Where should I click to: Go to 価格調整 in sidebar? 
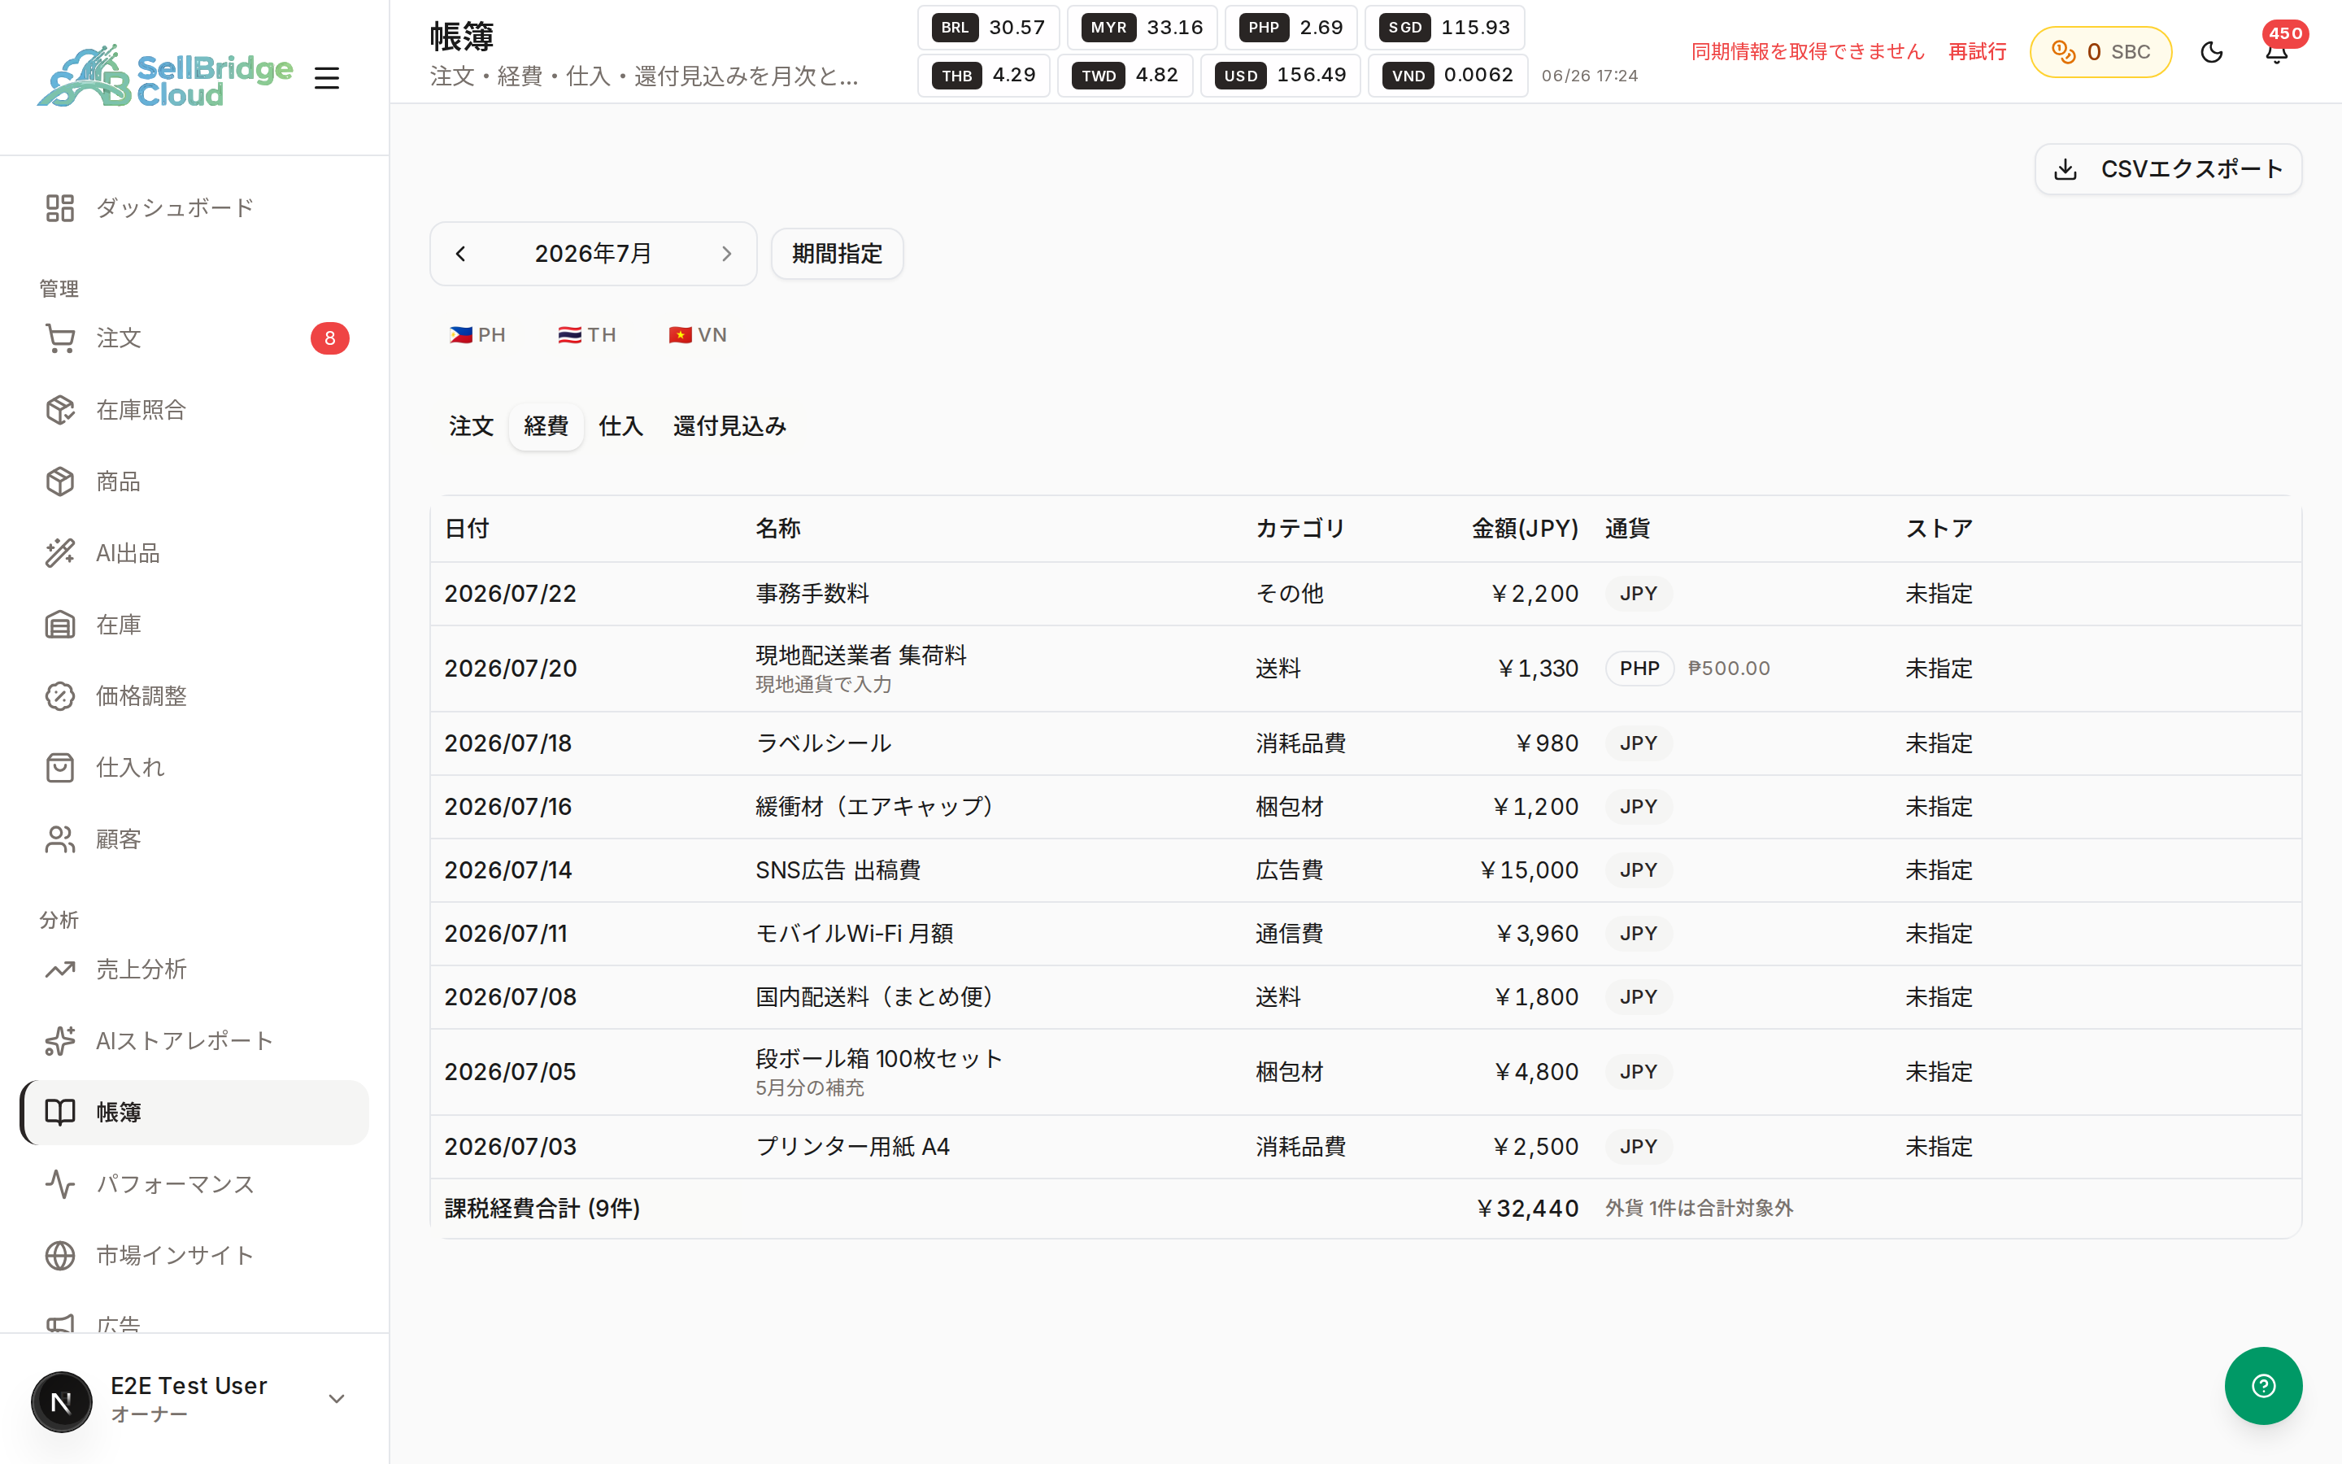pyautogui.click(x=194, y=696)
